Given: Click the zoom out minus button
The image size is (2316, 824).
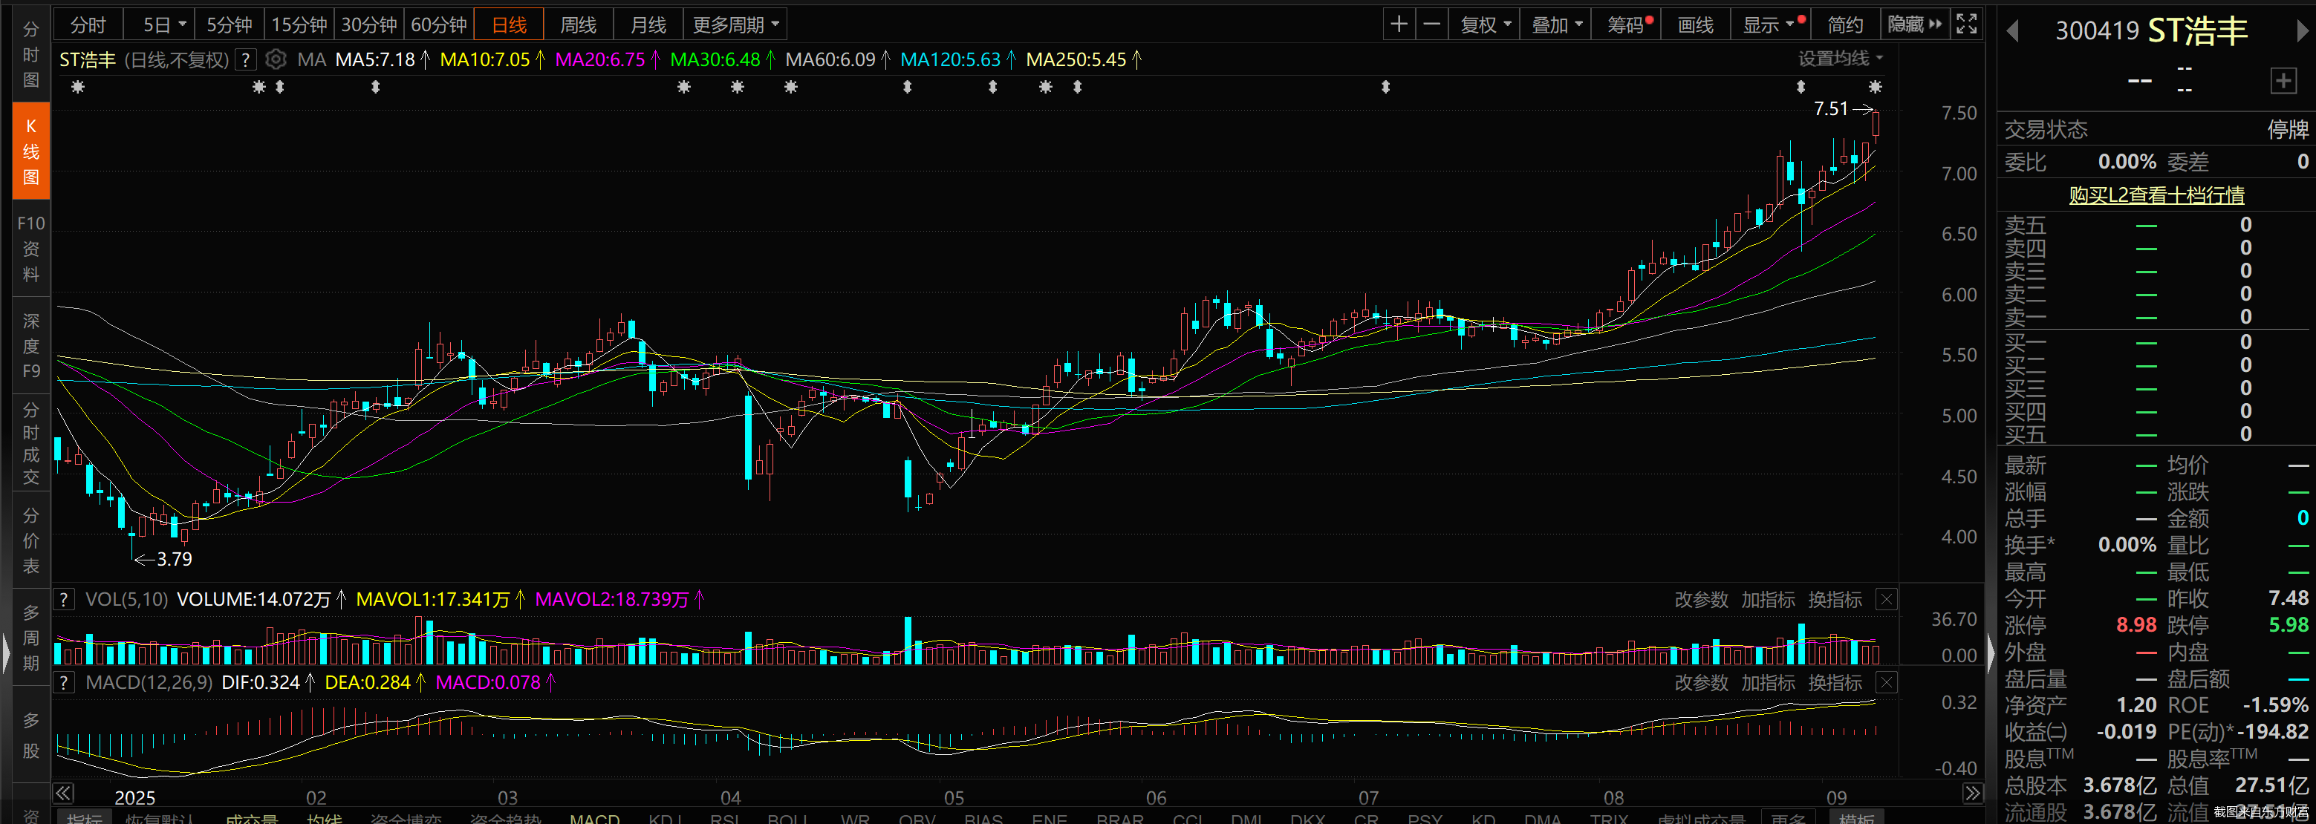Looking at the screenshot, I should pos(1432,24).
